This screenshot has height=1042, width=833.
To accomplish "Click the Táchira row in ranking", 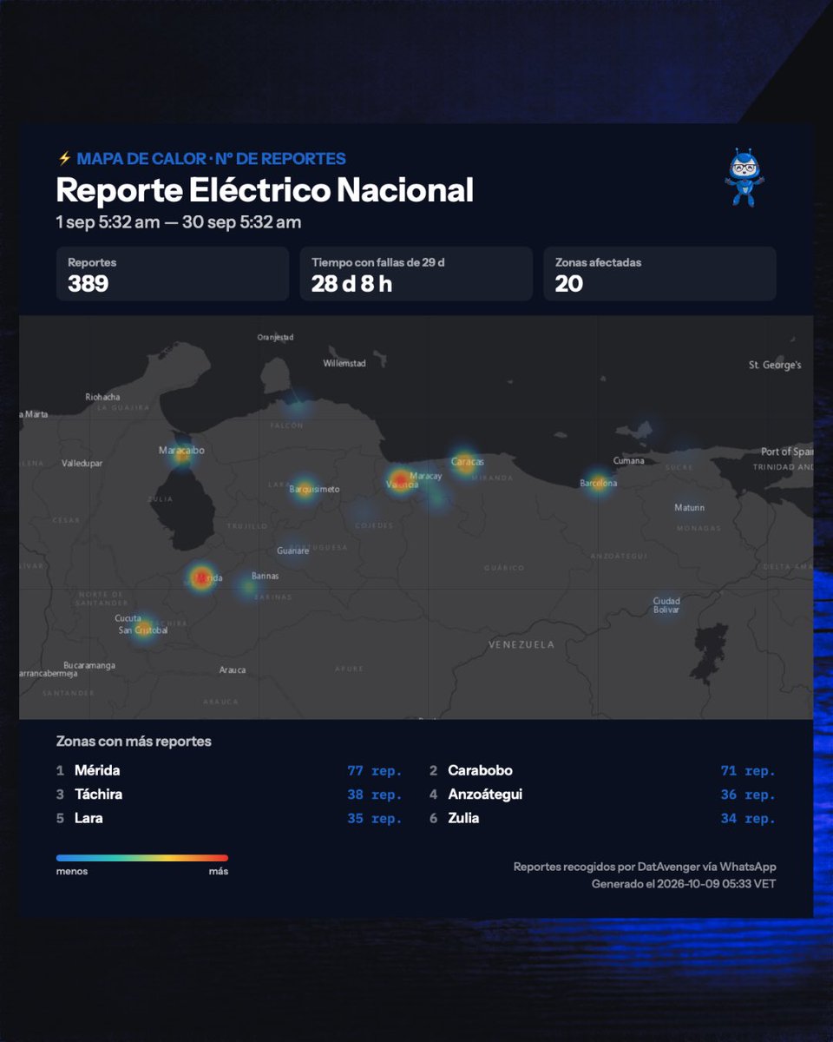I will coord(229,795).
